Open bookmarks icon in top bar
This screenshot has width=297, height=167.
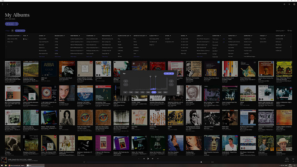[x=285, y=4]
